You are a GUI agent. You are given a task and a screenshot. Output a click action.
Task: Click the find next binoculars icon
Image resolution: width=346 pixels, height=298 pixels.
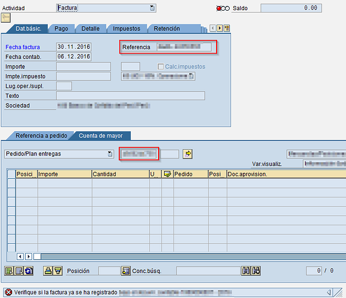pyautogui.click(x=256, y=271)
